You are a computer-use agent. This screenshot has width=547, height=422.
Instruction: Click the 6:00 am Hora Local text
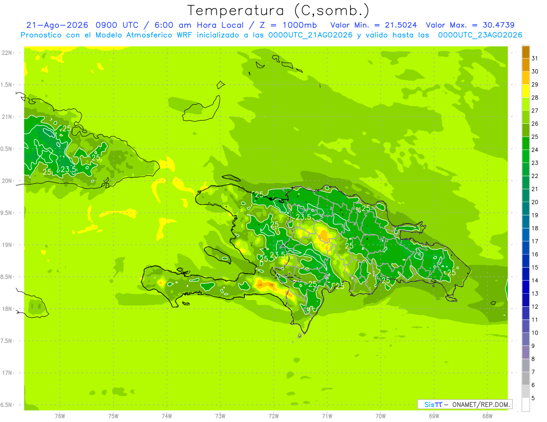point(198,25)
